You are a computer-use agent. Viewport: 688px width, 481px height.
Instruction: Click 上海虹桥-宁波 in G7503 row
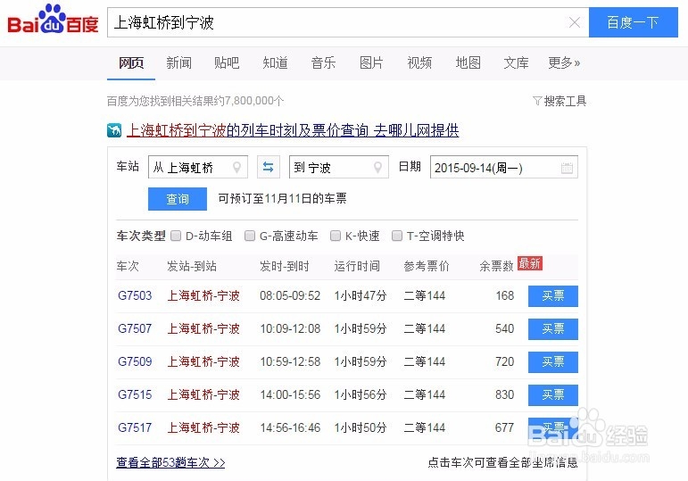[203, 295]
